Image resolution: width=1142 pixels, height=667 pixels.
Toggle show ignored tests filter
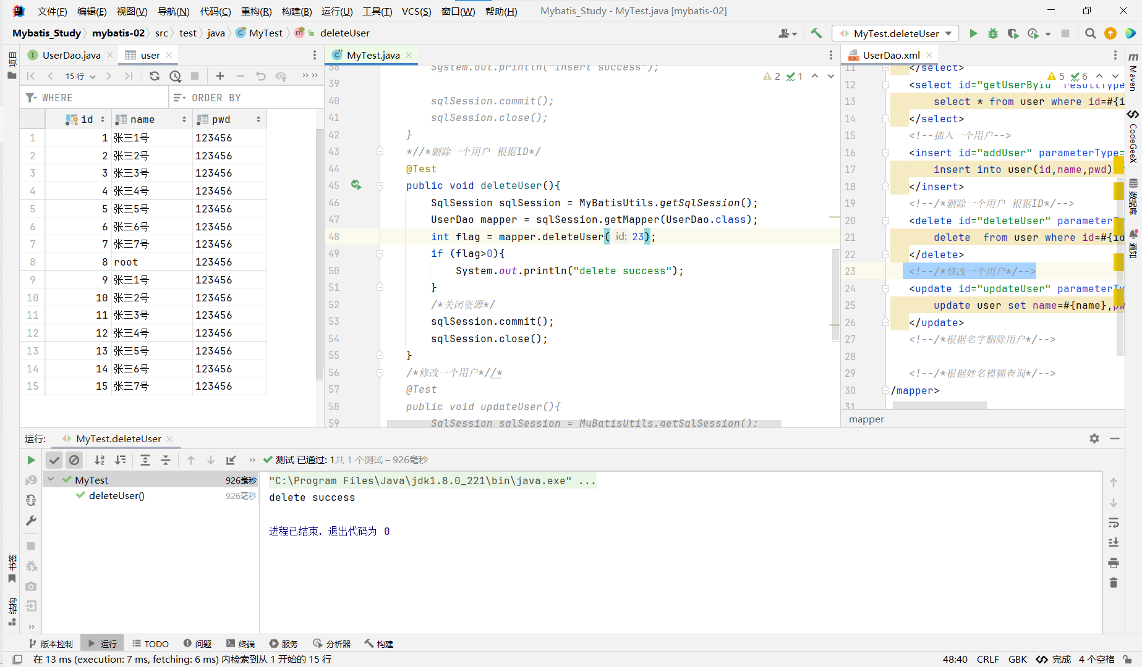coord(74,460)
